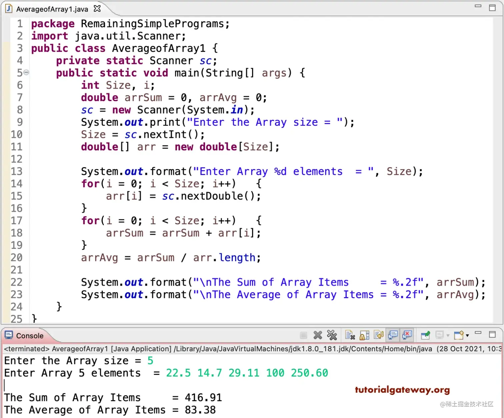
Task: Click 'private static Scanner sc;' on line 4
Action: click(137, 61)
